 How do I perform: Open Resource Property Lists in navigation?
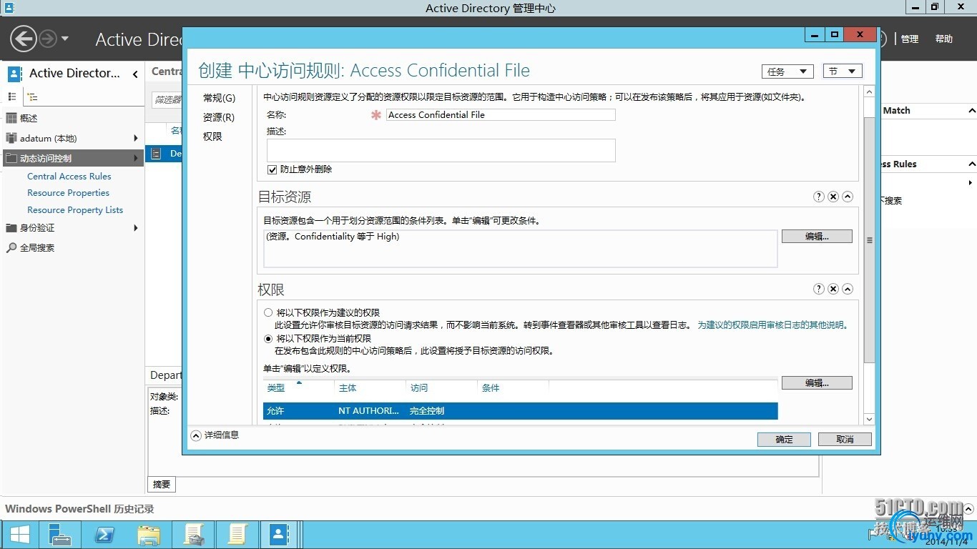click(x=75, y=209)
